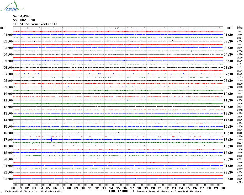Click the 13:00 hour label

coord(8,113)
